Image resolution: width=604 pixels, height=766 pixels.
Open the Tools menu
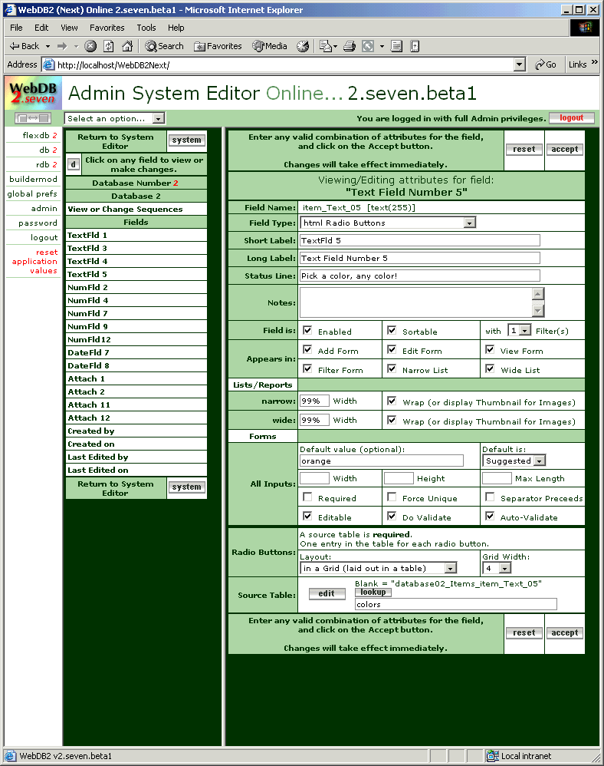coord(146,28)
